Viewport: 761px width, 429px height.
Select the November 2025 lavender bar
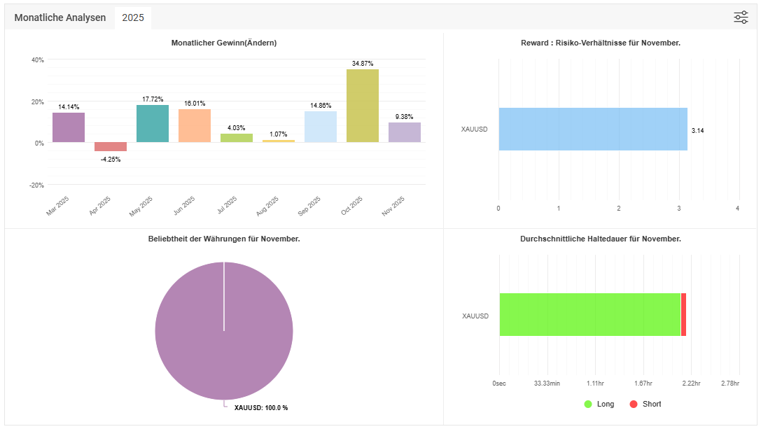(x=405, y=132)
